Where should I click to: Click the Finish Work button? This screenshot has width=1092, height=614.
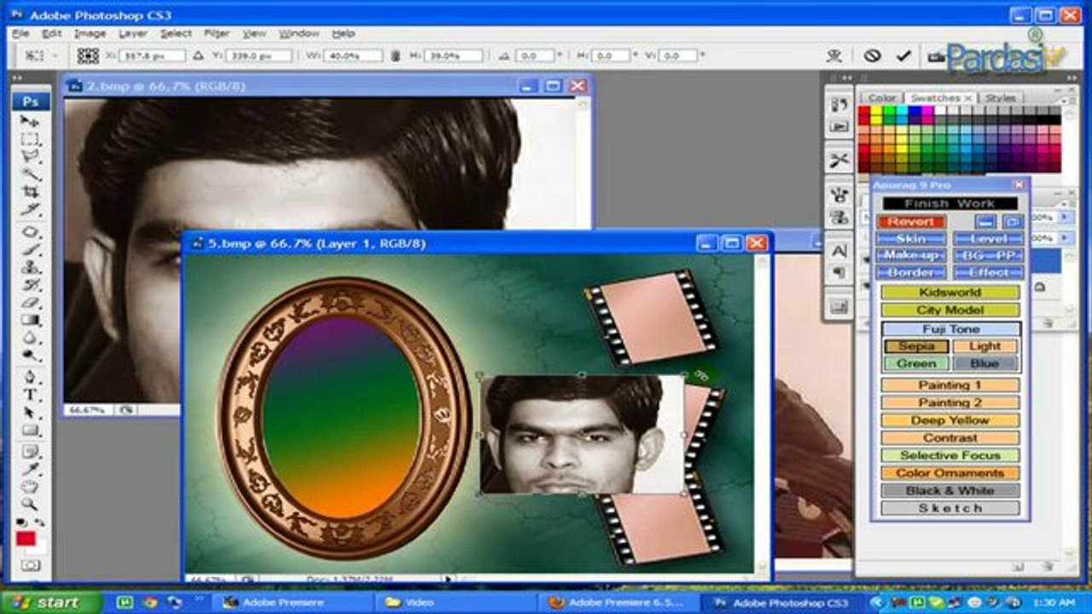coord(950,204)
